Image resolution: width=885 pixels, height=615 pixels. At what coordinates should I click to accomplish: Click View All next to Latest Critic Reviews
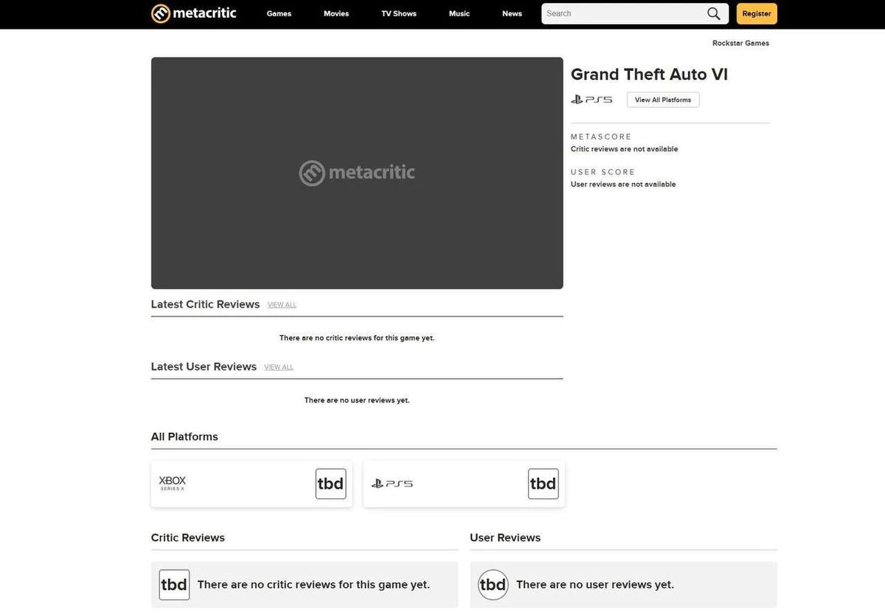point(282,305)
